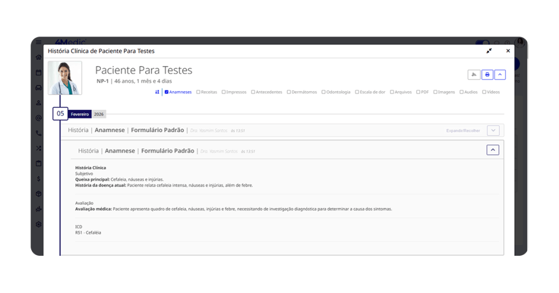This screenshot has height=293, width=559.
Task: Tick the Imagens filter checkbox
Action: click(435, 92)
